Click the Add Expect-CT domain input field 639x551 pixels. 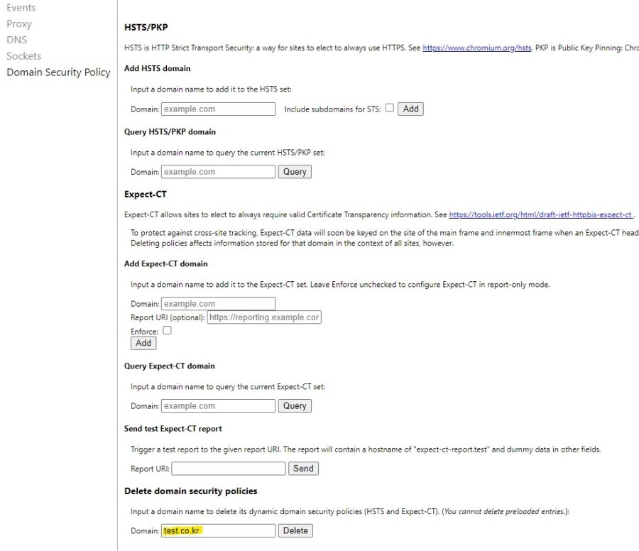pos(219,304)
